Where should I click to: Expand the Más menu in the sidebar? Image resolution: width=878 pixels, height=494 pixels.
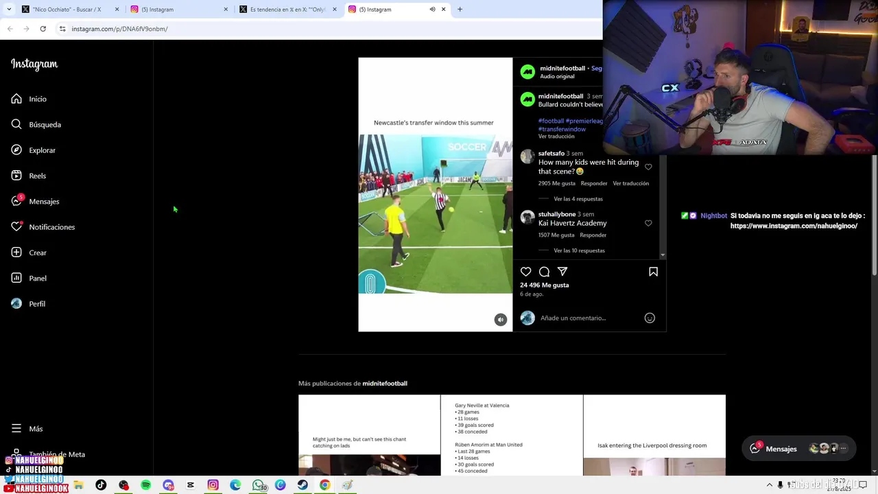(27, 429)
